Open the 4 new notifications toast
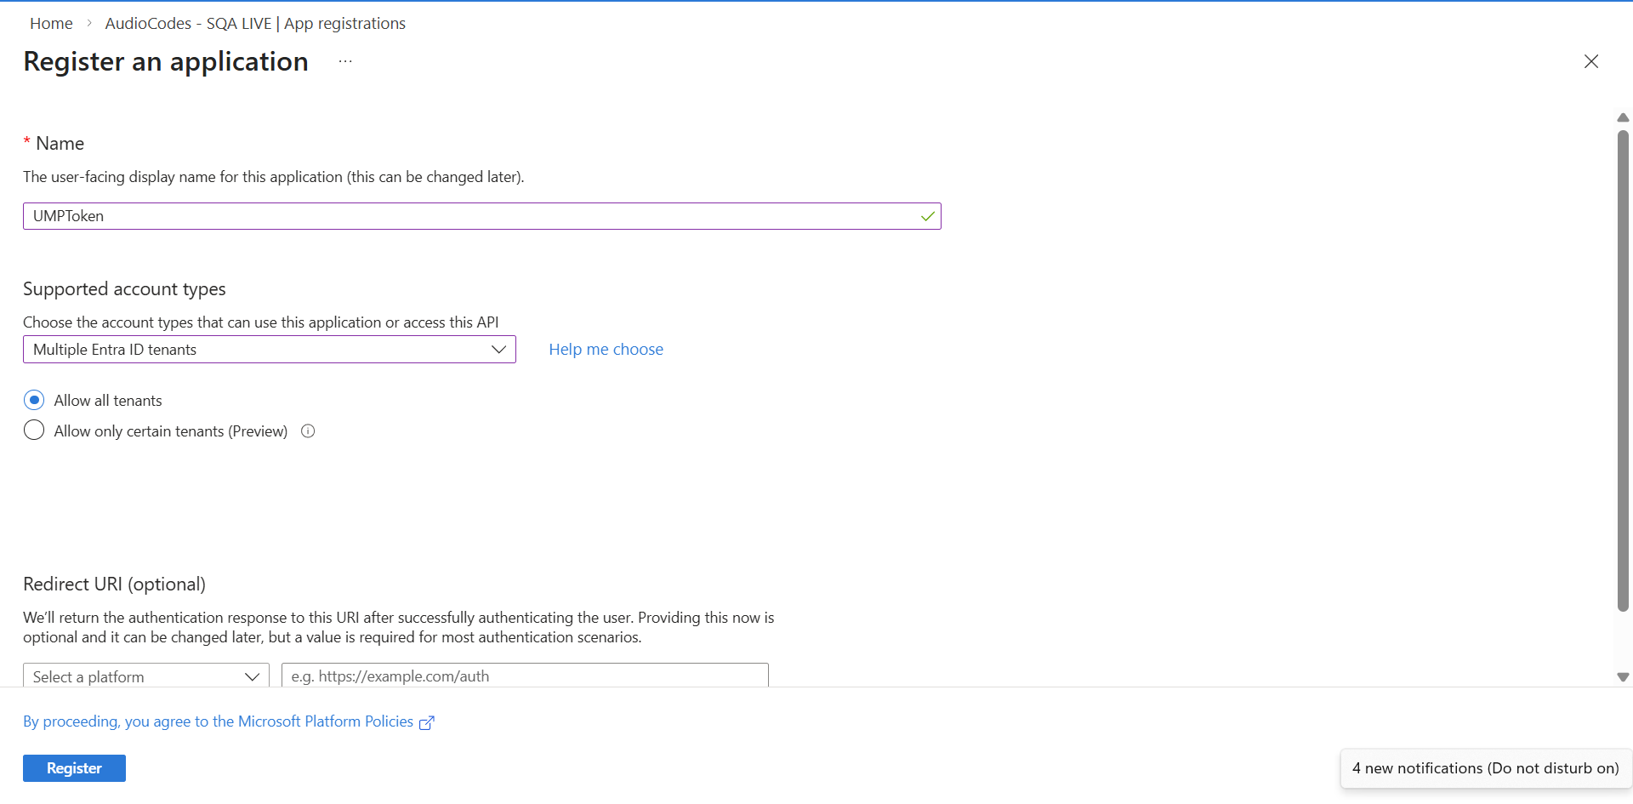Viewport: 1633px width, 804px height. coord(1485,768)
